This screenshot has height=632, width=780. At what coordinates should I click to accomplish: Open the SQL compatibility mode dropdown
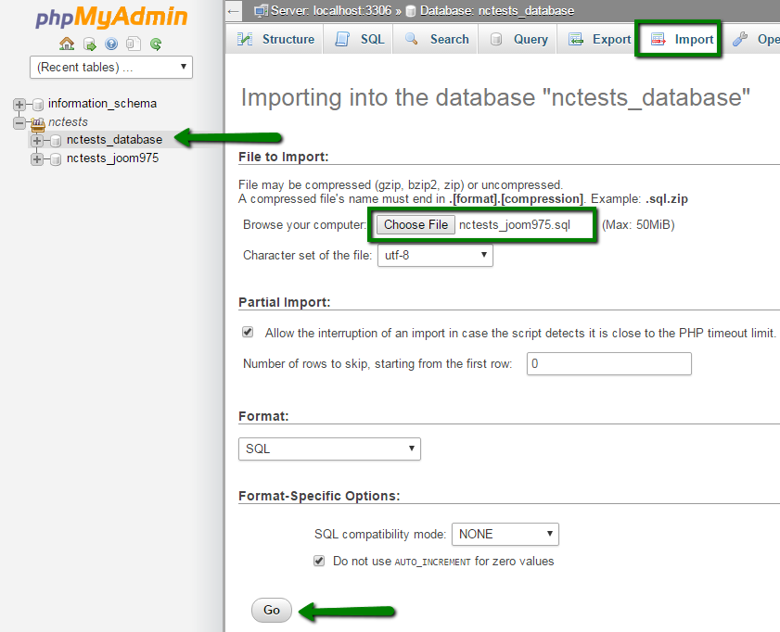point(505,534)
